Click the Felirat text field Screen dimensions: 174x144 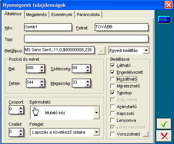click(122, 27)
